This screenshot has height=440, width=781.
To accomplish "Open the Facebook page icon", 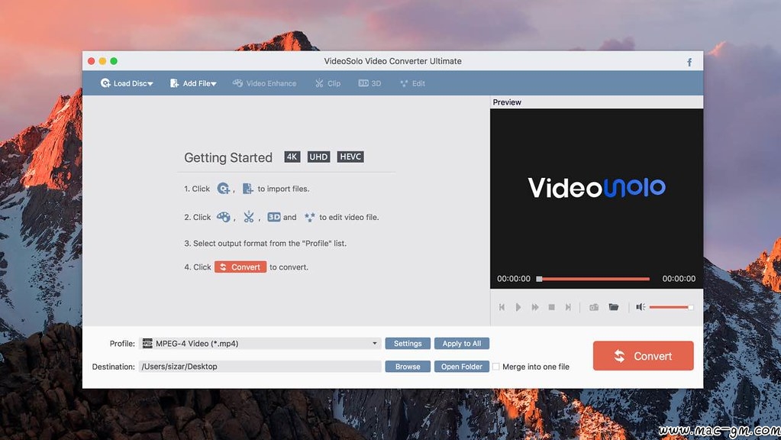I will (x=689, y=62).
